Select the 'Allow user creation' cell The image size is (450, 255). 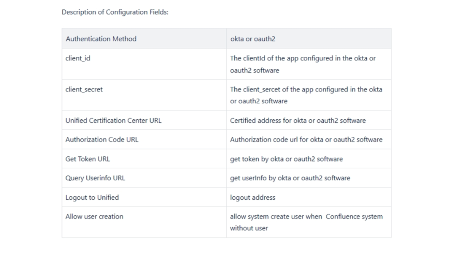(x=94, y=216)
